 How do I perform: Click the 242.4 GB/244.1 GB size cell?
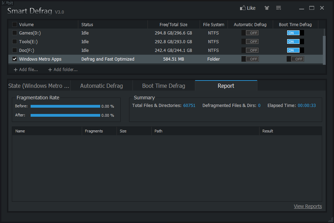pos(173,51)
